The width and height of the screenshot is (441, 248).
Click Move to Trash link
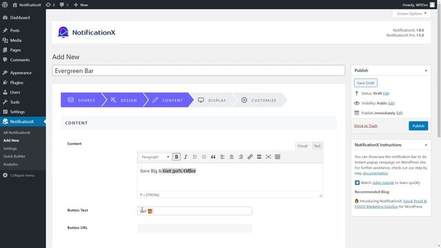366,125
